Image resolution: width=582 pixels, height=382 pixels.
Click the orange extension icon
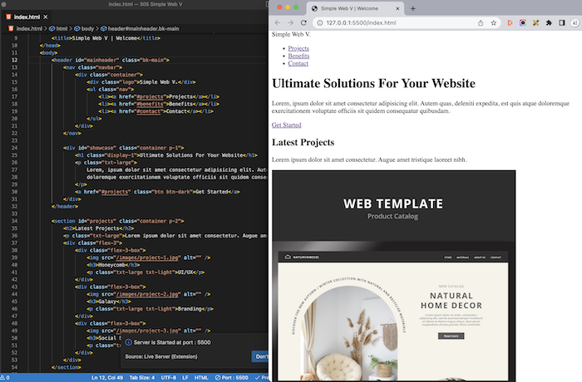(x=510, y=22)
